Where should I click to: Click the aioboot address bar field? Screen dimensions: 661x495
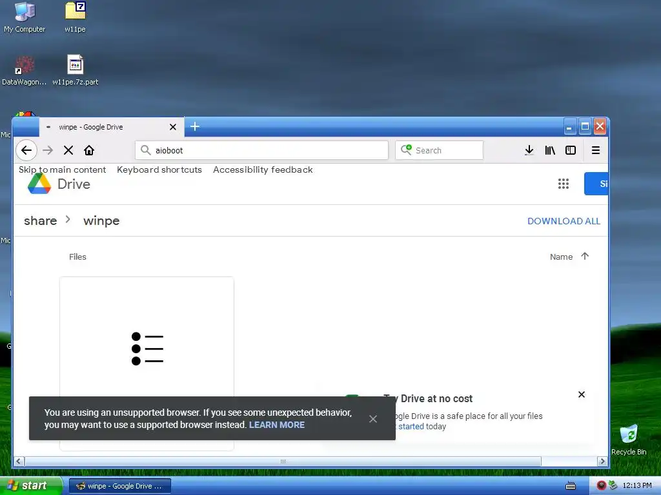261,150
